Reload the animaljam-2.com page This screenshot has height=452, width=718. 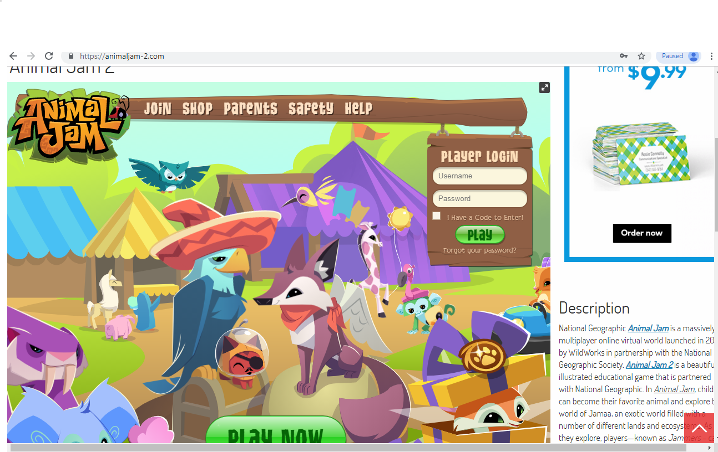coord(49,56)
